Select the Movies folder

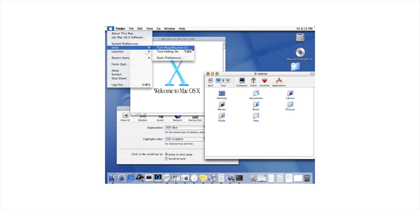tap(222, 106)
